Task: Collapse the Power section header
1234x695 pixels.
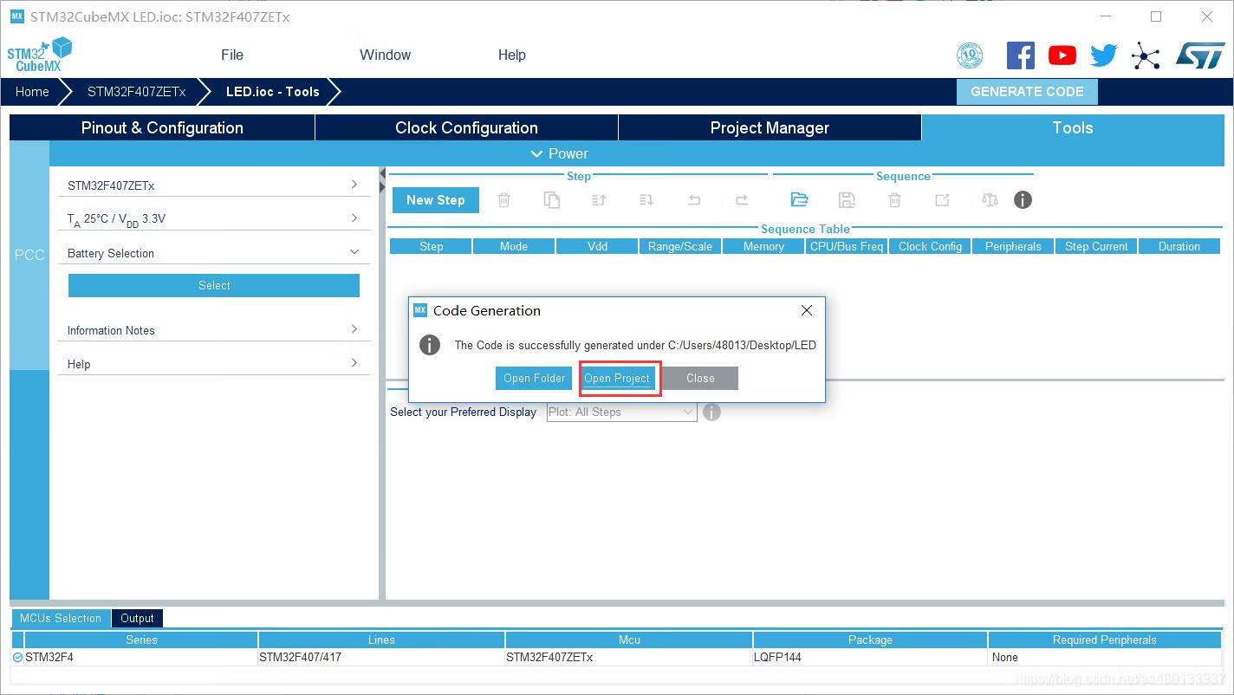Action: pos(559,153)
